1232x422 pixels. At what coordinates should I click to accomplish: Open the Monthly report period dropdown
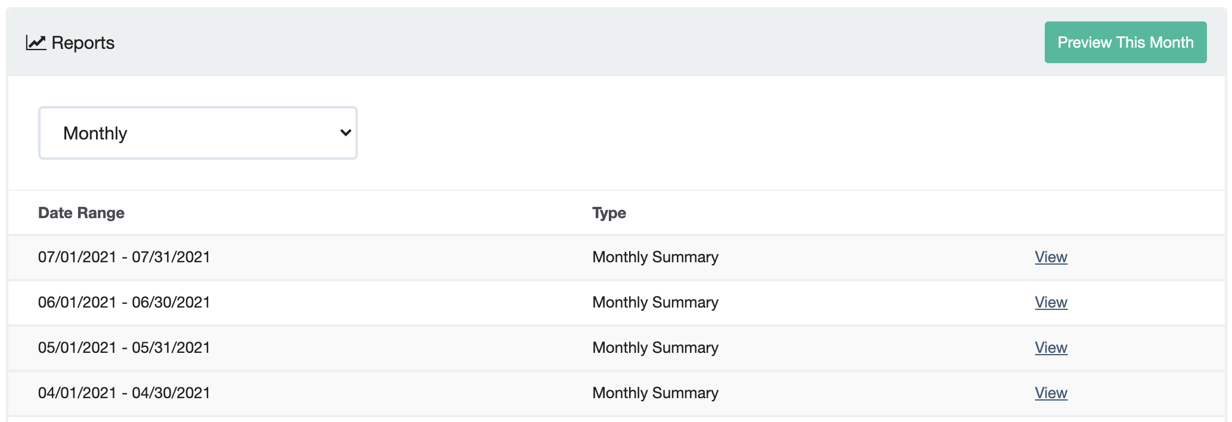[198, 133]
